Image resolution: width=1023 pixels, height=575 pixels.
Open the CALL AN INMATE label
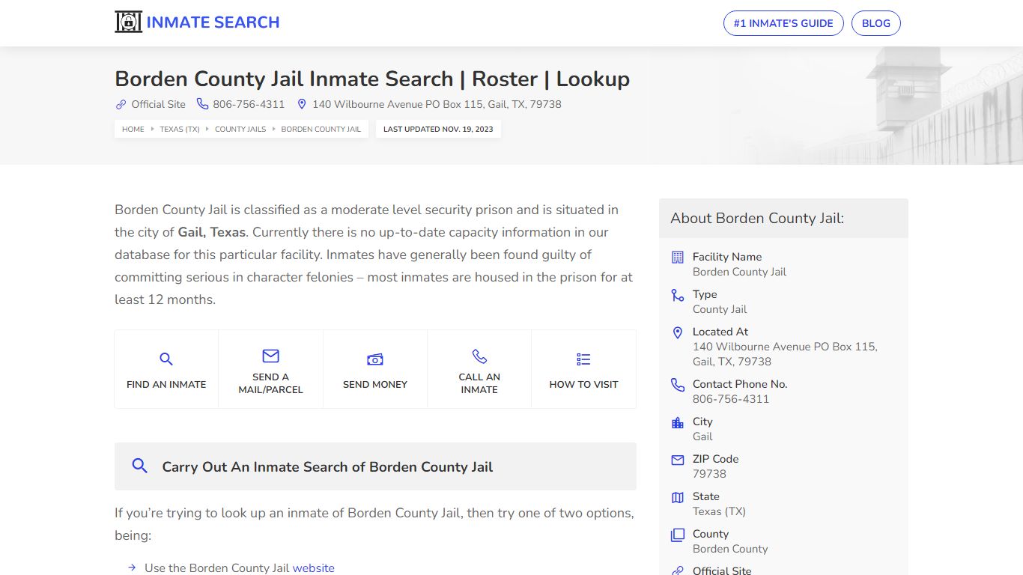tap(479, 383)
